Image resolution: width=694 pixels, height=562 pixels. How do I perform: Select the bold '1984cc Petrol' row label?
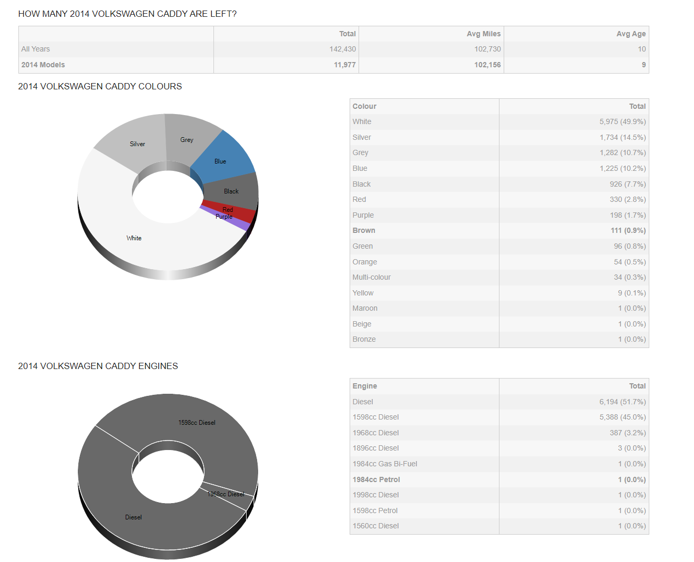tap(376, 479)
